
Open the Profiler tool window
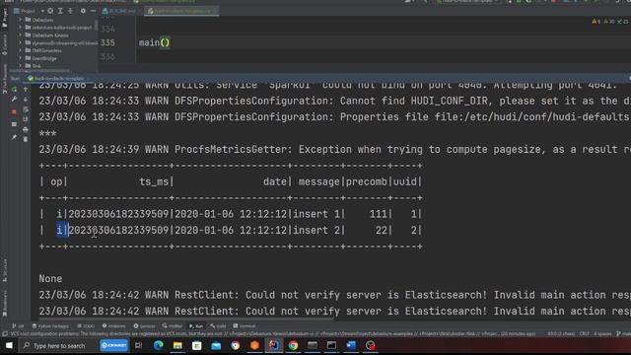173,326
